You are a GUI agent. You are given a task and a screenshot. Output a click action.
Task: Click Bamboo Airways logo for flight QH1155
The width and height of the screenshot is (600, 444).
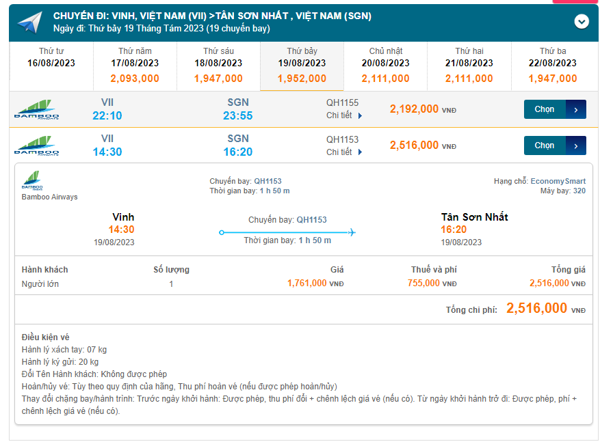coord(36,109)
